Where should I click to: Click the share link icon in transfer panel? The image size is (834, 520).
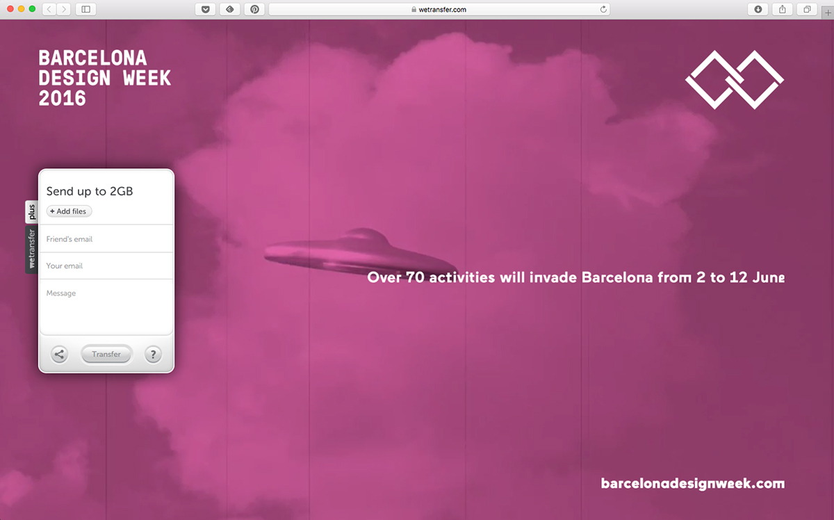[x=60, y=355]
